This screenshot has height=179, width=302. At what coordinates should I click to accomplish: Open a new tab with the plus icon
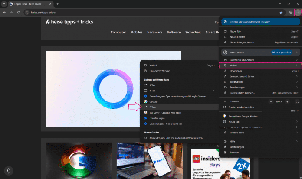pyautogui.click(x=57, y=4)
